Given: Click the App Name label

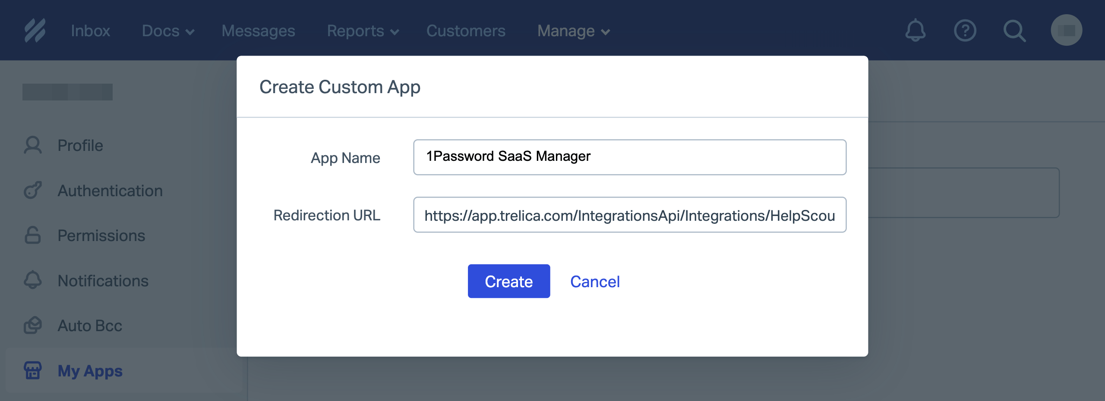Looking at the screenshot, I should (345, 158).
